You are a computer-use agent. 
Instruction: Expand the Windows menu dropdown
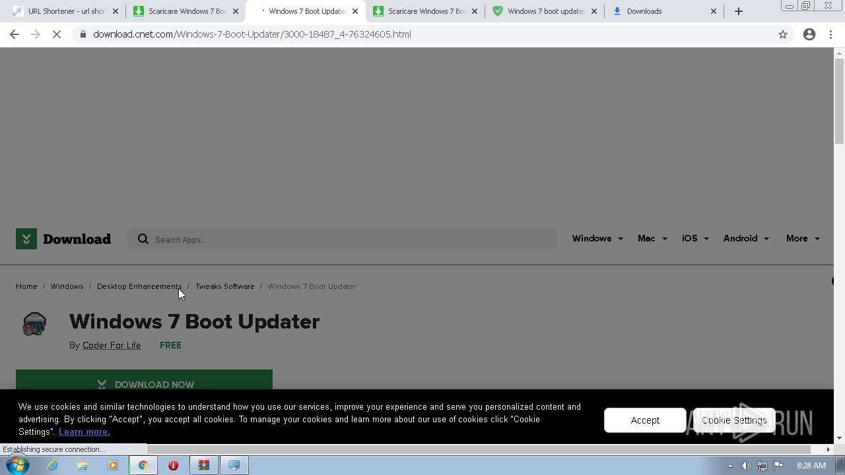coord(597,238)
